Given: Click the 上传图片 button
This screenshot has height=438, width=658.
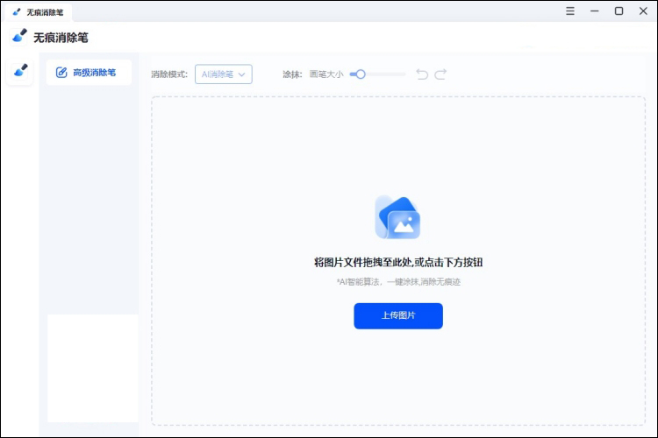Looking at the screenshot, I should 398,315.
